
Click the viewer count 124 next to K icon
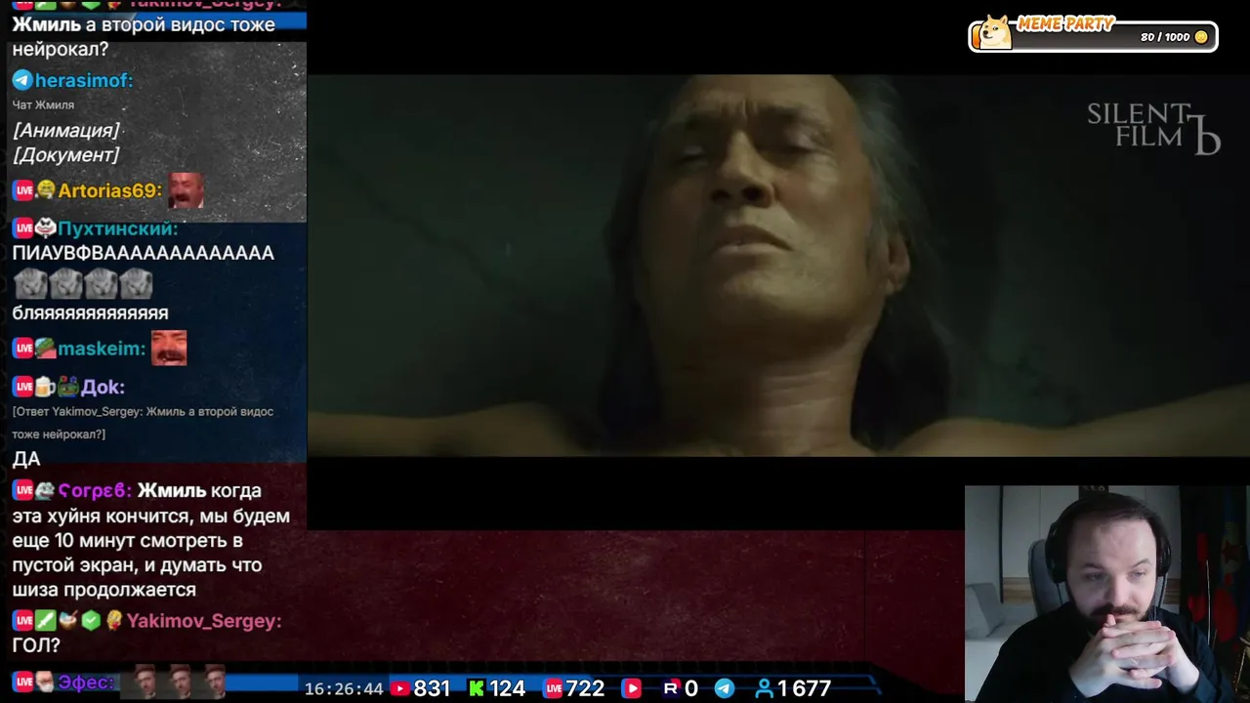(x=508, y=688)
